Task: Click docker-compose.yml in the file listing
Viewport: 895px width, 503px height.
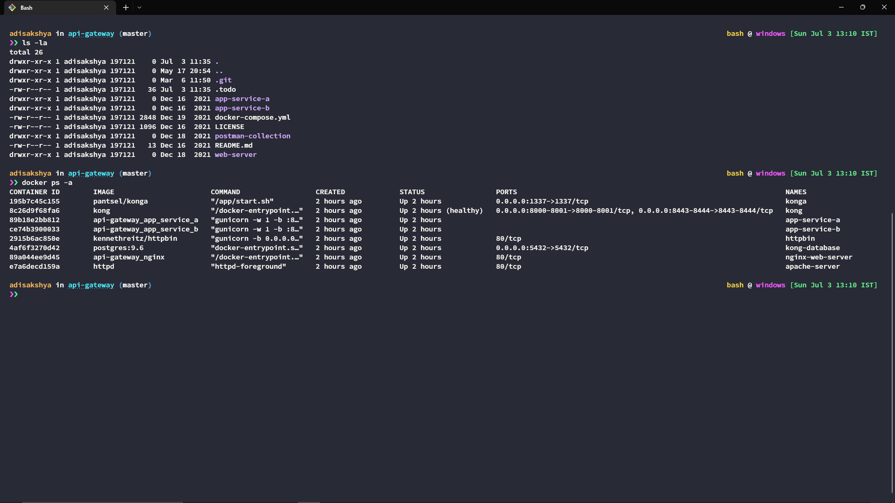Action: tap(252, 117)
